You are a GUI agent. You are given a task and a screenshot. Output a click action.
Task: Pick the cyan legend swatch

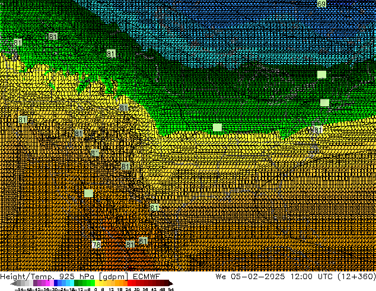(72, 283)
